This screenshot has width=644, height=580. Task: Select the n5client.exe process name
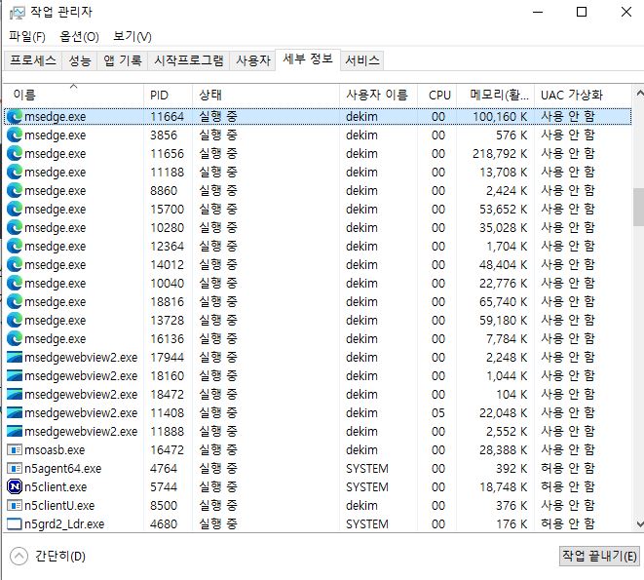pos(56,487)
